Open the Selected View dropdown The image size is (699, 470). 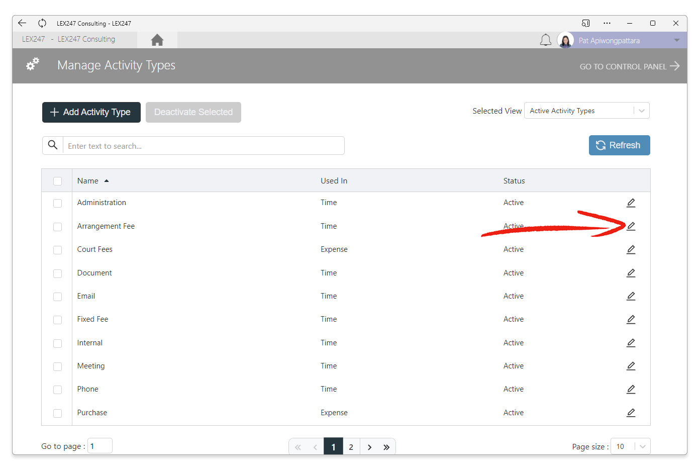(587, 111)
